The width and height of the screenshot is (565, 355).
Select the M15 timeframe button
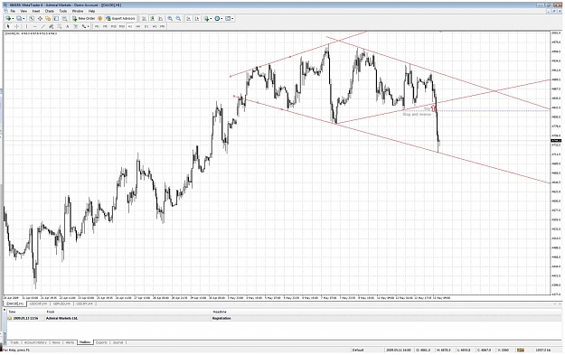pyautogui.click(x=114, y=26)
